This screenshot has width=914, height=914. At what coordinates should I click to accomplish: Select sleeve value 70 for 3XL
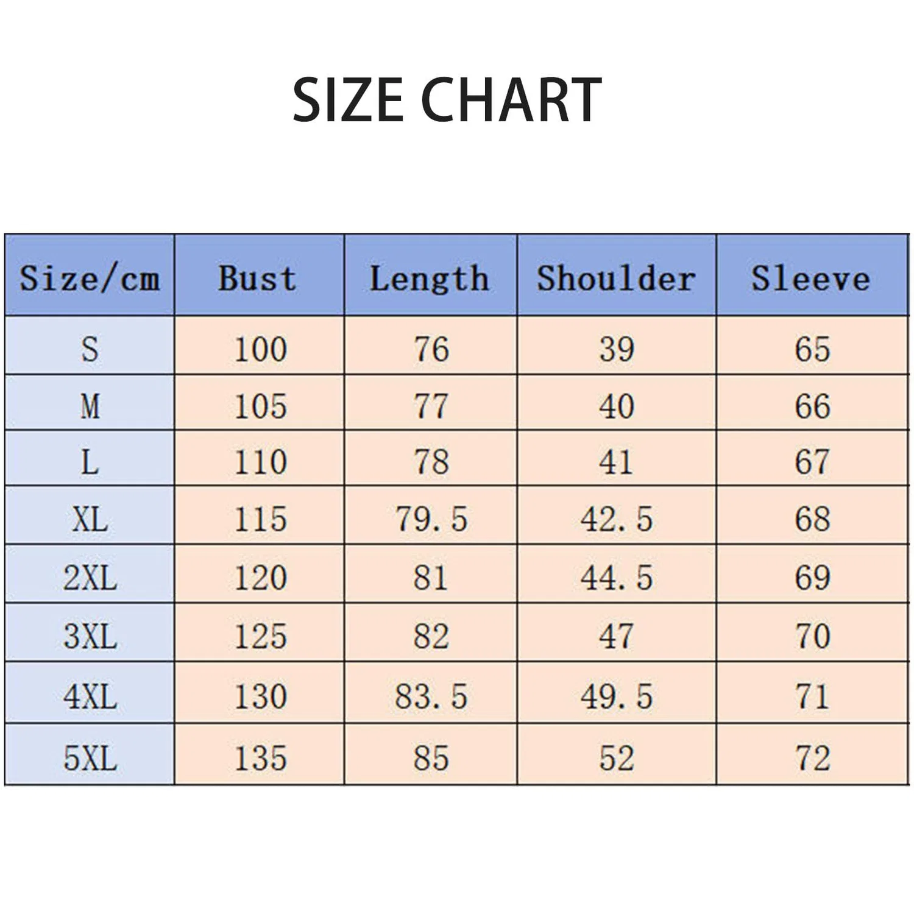[x=812, y=636]
